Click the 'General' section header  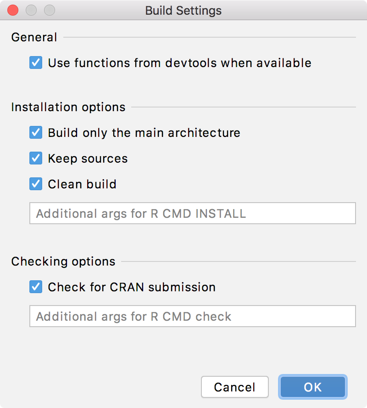[34, 37]
